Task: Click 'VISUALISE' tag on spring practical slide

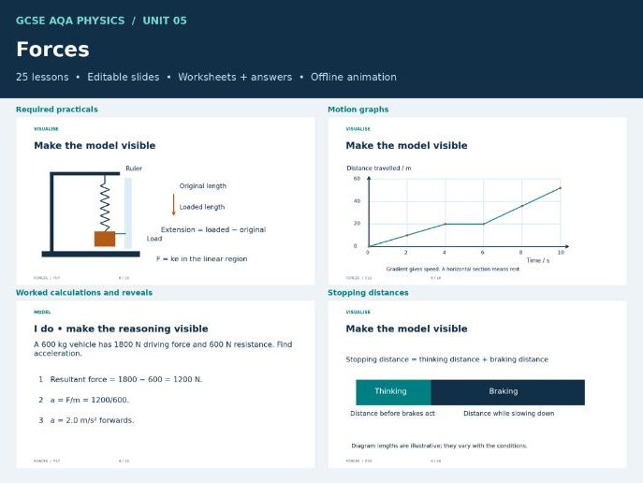Action: 46,129
